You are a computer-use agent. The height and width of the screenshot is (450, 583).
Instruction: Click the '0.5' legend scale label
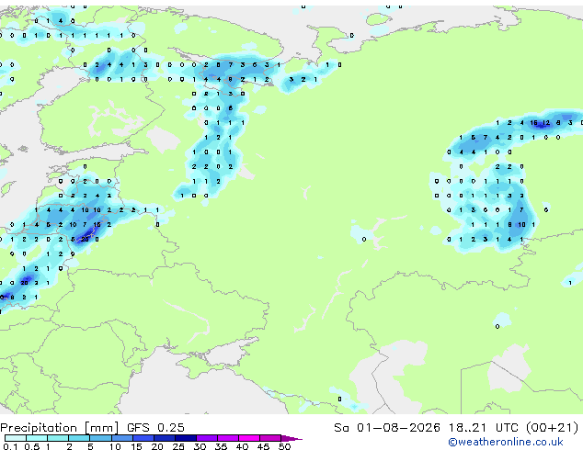(32, 446)
